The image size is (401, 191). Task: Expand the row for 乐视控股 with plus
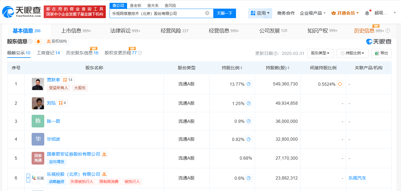(x=28, y=178)
